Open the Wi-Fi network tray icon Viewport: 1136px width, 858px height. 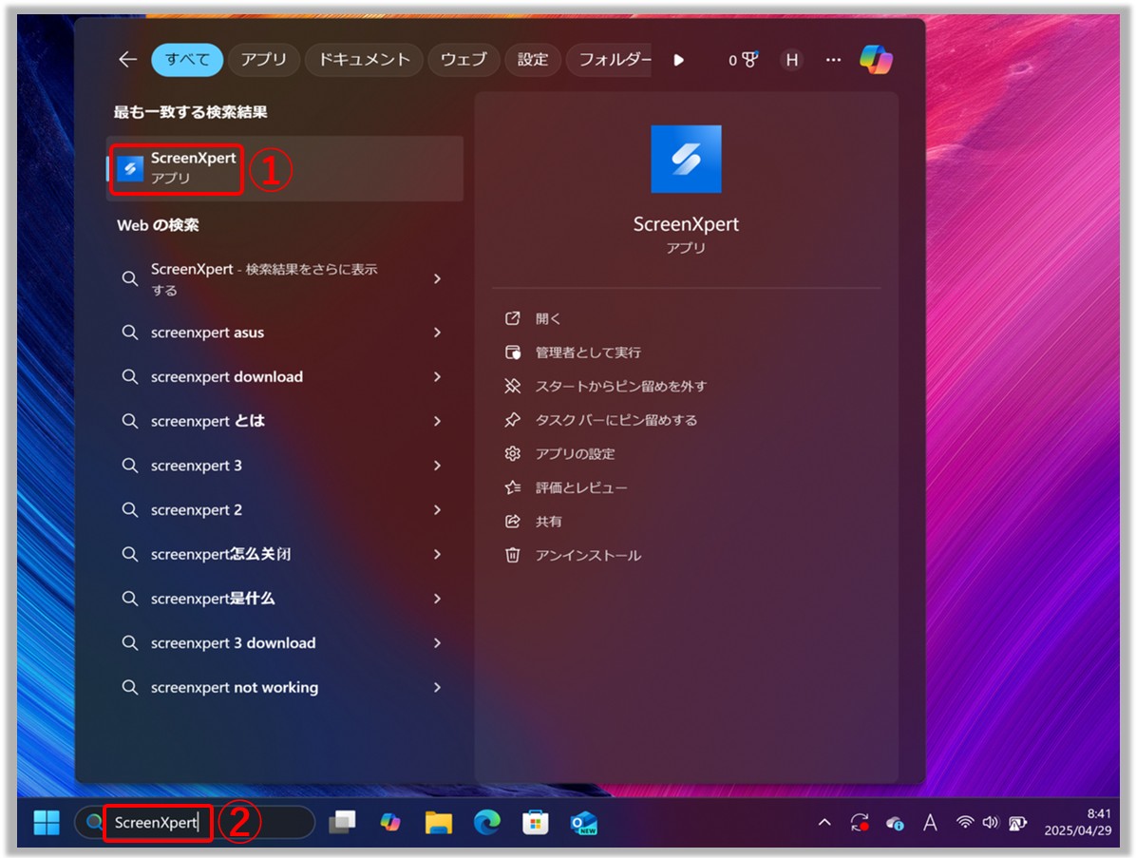click(964, 822)
